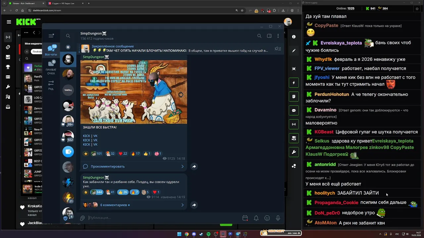Open a new browser tab
Screen dimensions: 424x238
89,3
